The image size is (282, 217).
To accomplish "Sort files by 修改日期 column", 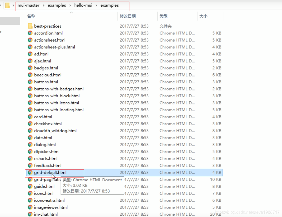I will 128,16.
